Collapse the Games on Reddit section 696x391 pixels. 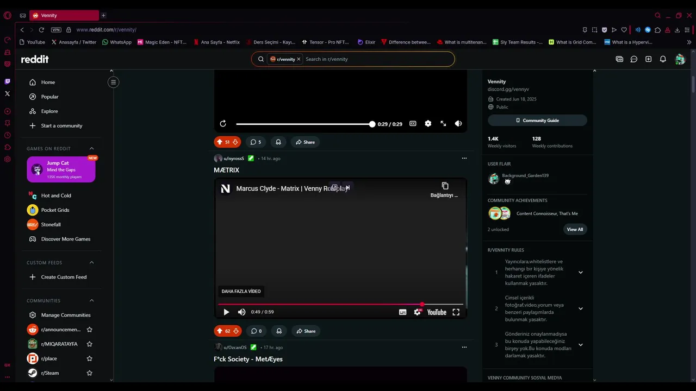pyautogui.click(x=91, y=148)
